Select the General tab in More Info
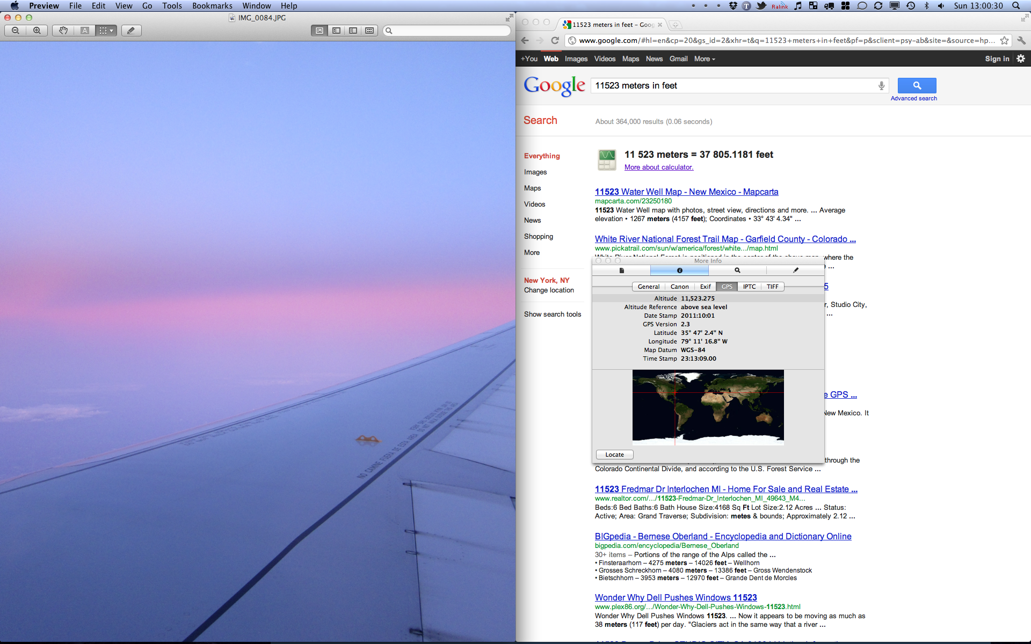This screenshot has width=1031, height=644. point(648,287)
